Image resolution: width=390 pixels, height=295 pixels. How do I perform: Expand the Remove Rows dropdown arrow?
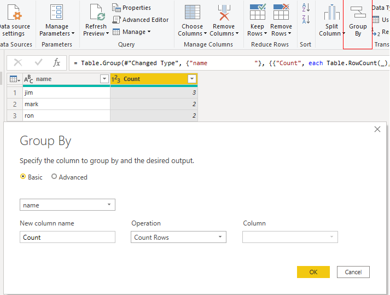coord(289,33)
